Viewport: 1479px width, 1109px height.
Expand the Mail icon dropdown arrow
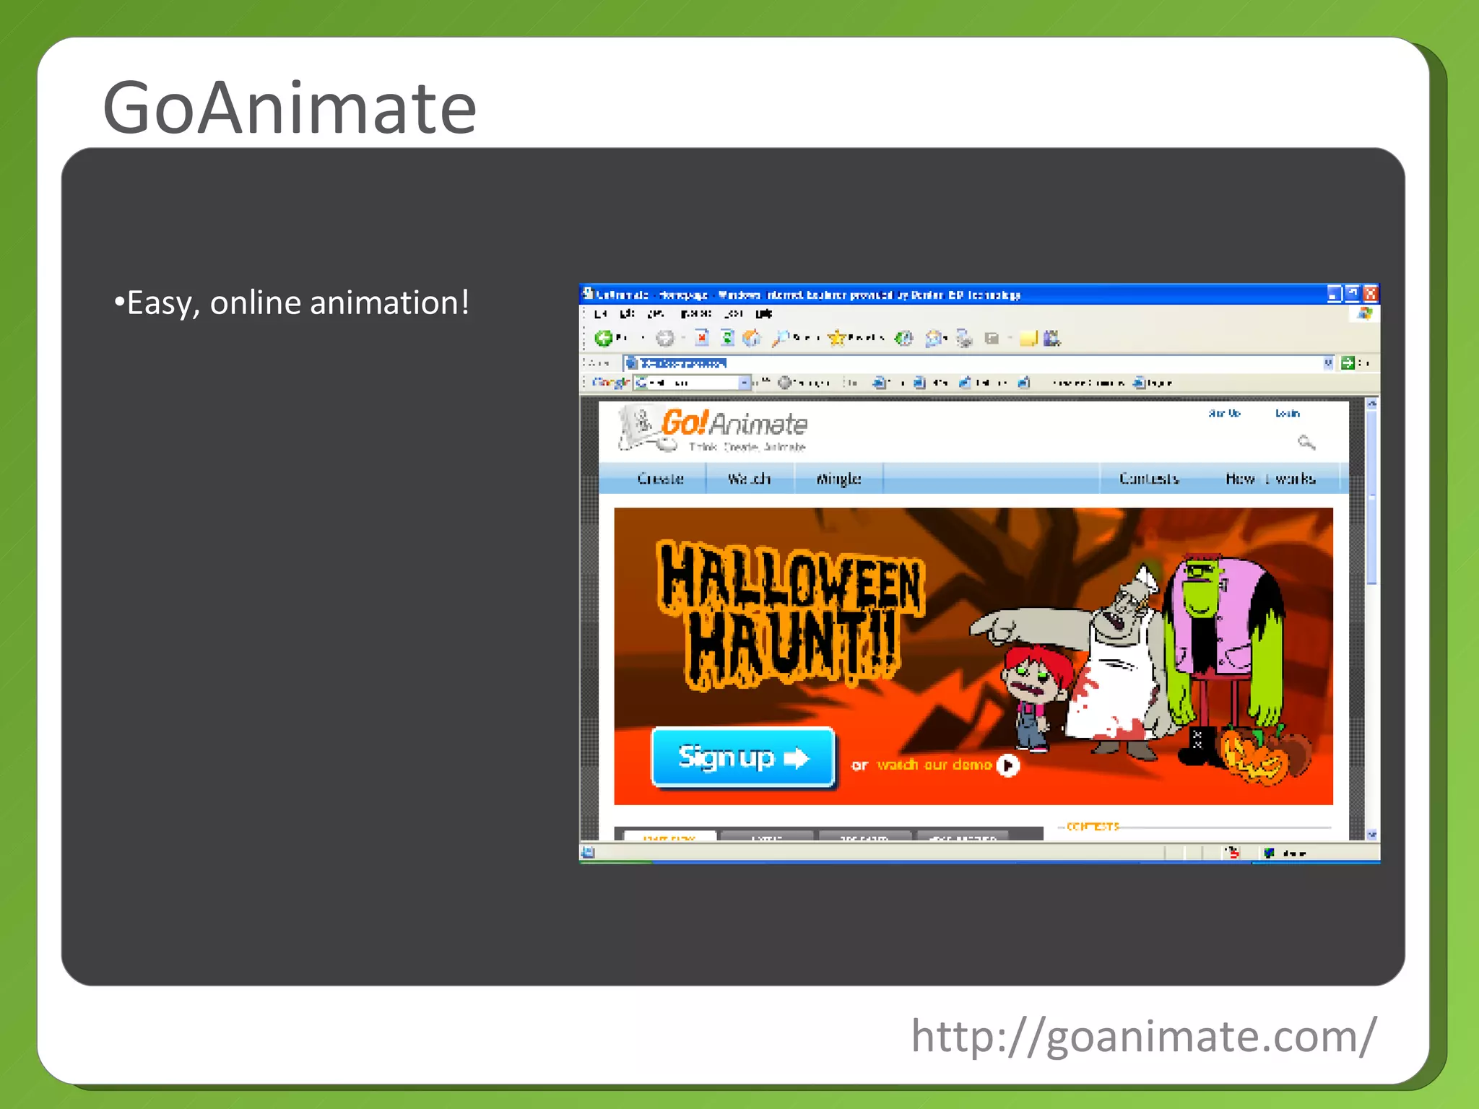click(x=945, y=338)
